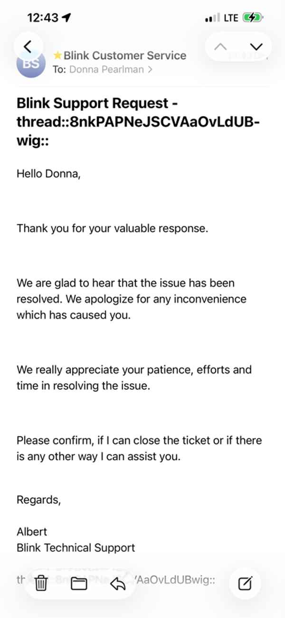Tap recipient name Donna Pearlman
The width and height of the screenshot is (285, 618).
coord(106,70)
